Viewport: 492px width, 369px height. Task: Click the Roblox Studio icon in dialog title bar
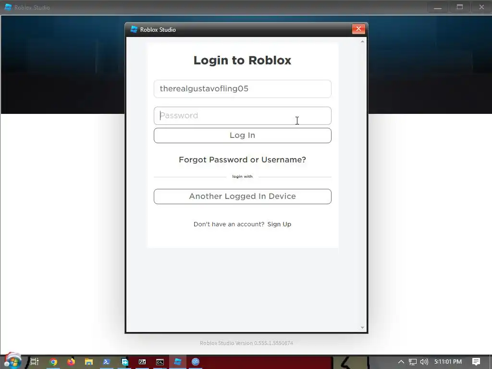(x=134, y=29)
